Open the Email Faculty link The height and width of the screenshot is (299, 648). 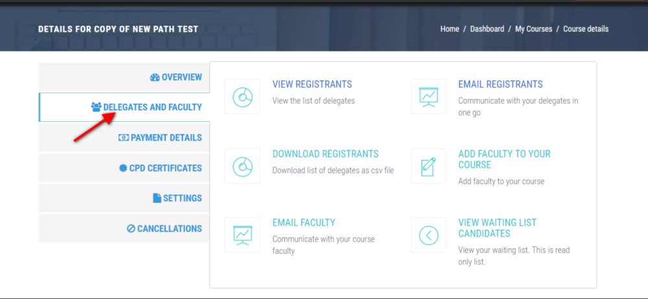[304, 222]
